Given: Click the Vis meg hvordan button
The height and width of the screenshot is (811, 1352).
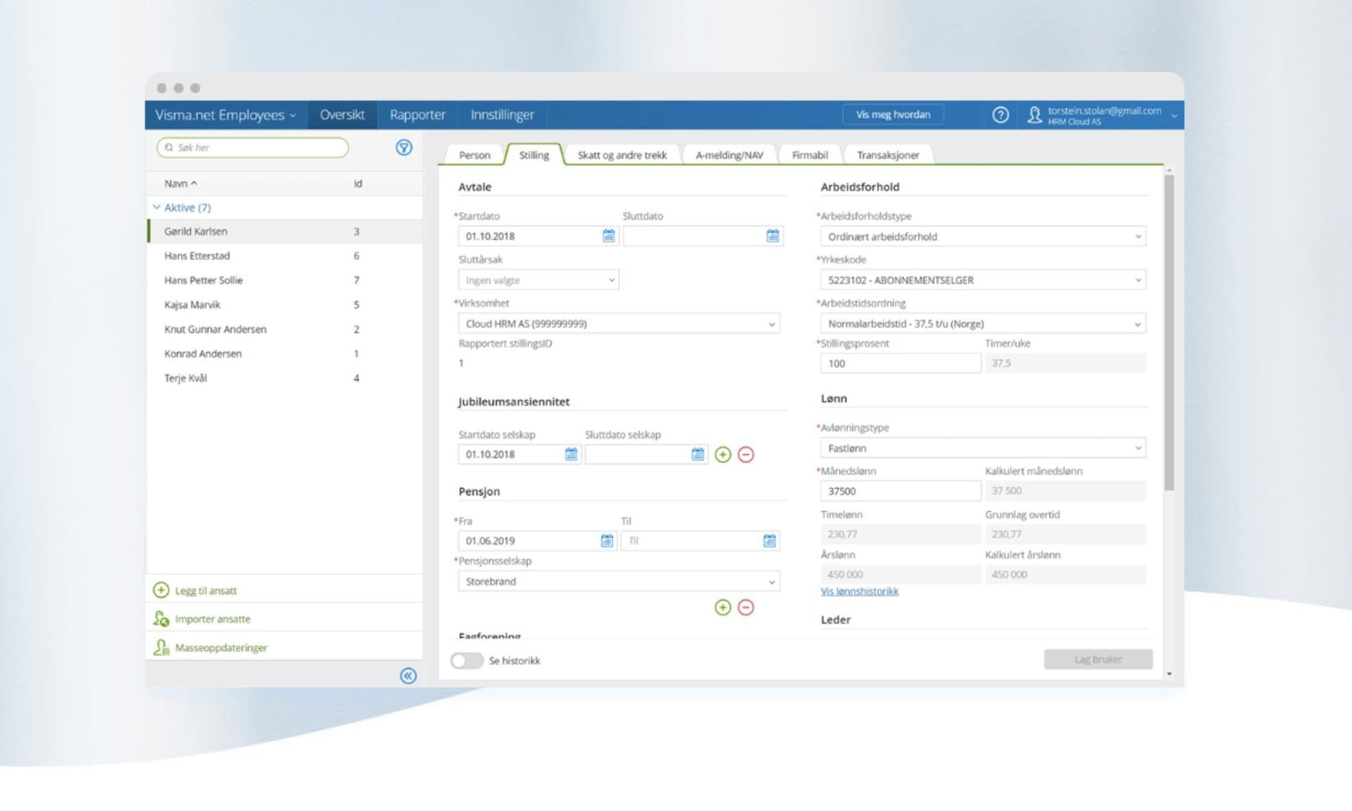Looking at the screenshot, I should [893, 115].
